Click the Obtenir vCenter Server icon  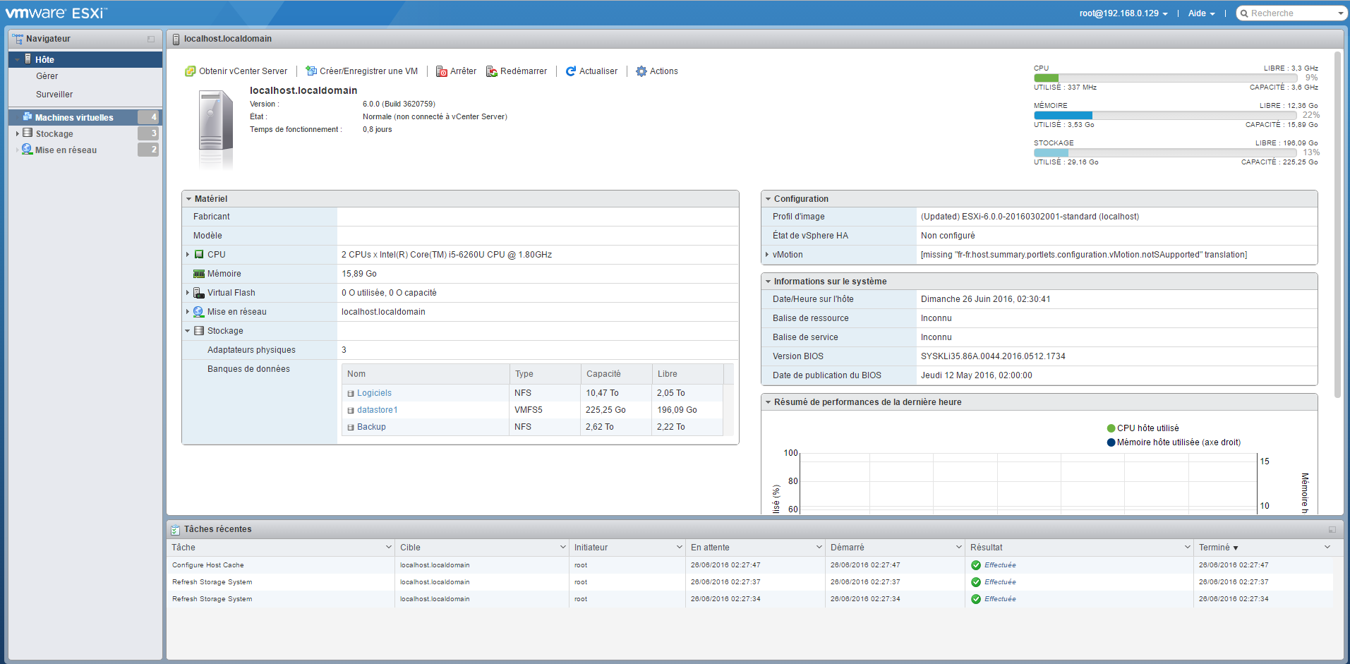click(190, 71)
